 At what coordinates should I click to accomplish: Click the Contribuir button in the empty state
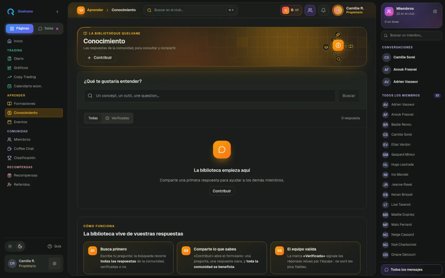pyautogui.click(x=222, y=191)
